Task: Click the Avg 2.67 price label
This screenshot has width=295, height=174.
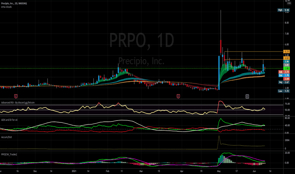Action: [x=284, y=82]
